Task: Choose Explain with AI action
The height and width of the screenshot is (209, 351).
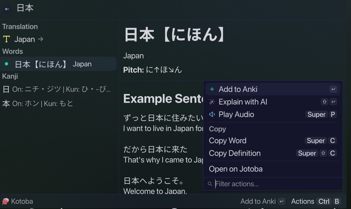Action: click(x=273, y=102)
